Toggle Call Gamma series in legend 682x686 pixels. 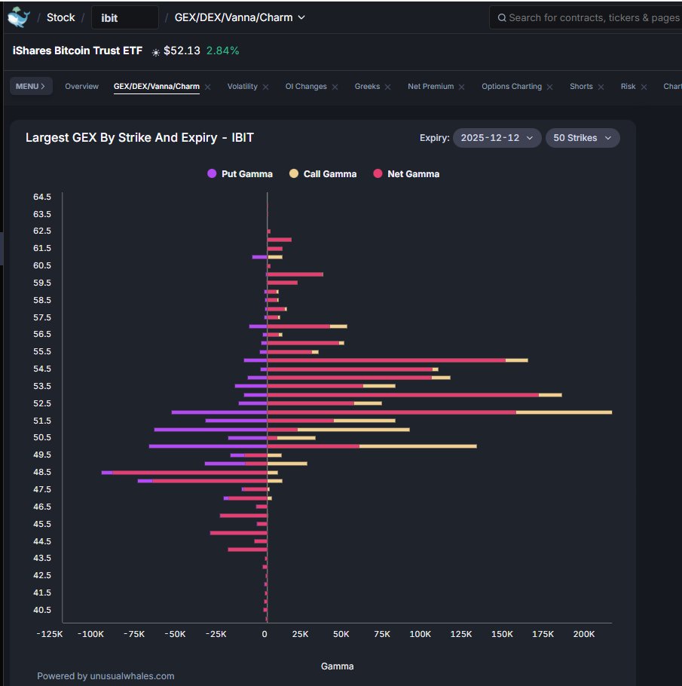coord(323,173)
